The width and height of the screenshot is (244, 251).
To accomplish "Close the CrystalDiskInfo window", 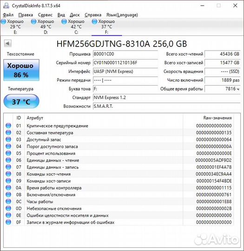I will coord(235,6).
